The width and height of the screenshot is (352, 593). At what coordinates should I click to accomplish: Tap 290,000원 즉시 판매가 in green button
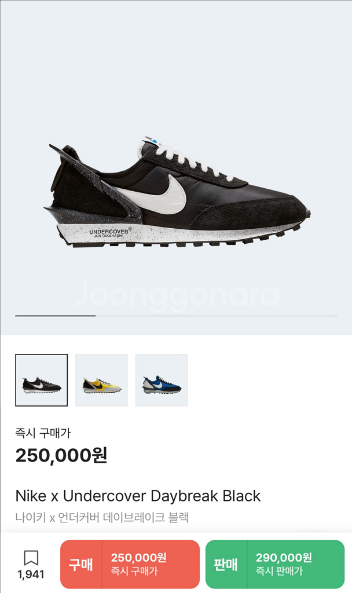point(284,564)
